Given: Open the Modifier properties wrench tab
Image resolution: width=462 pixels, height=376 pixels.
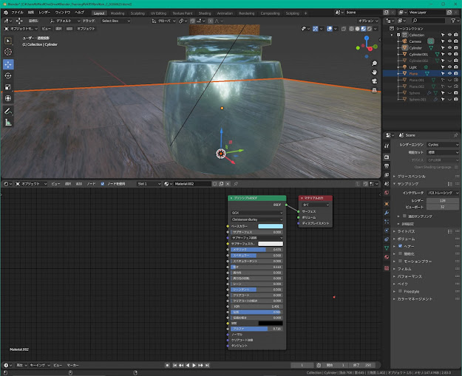Looking at the screenshot, I should point(387,213).
